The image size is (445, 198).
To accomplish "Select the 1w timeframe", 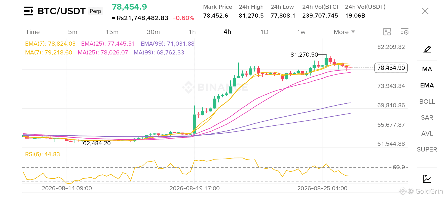I will (x=301, y=32).
